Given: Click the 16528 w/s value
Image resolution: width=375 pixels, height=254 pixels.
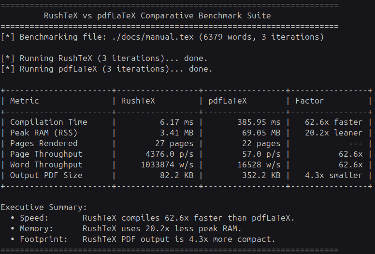Looking at the screenshot, I should point(259,164).
